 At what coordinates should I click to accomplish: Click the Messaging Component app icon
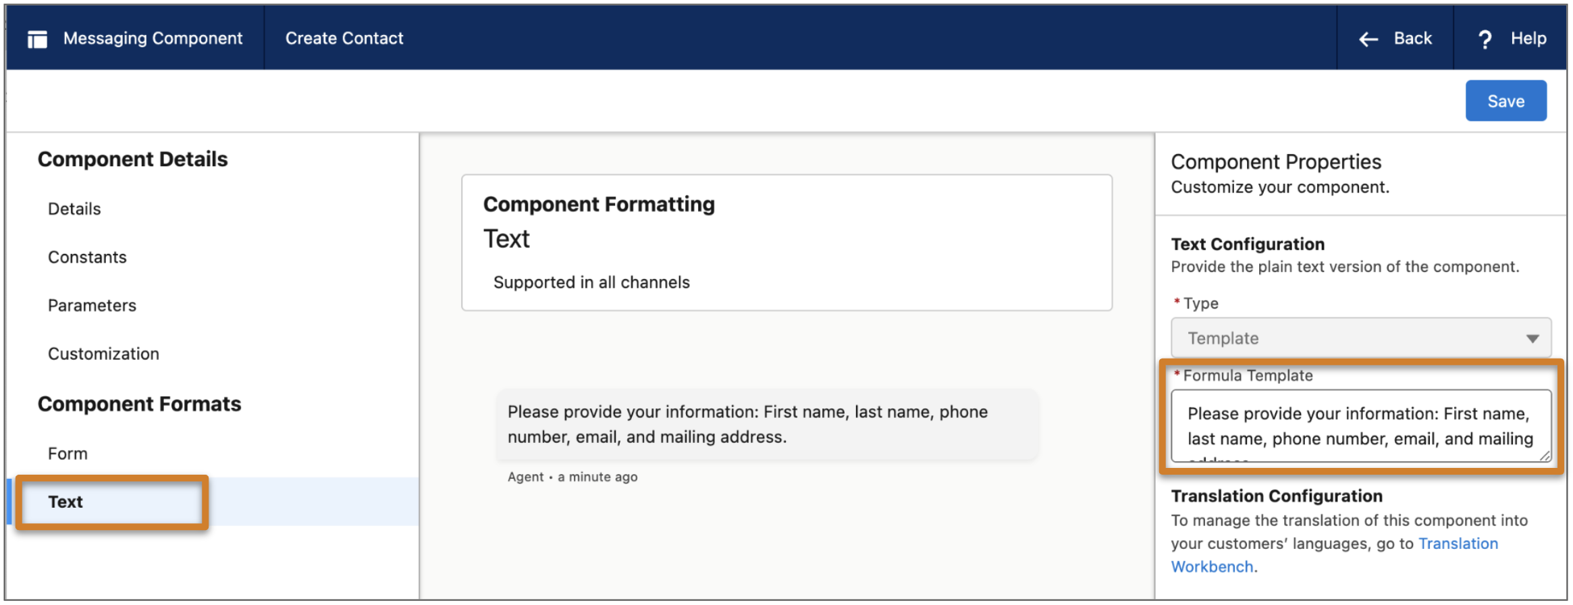pos(37,39)
